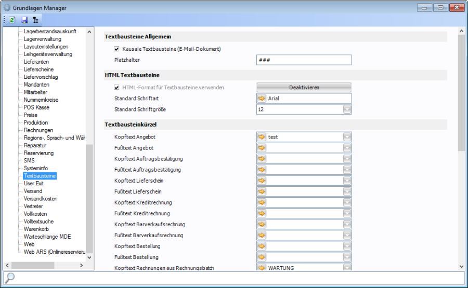Click arrow icon beside Fußtext Angebot

[x=262, y=148]
